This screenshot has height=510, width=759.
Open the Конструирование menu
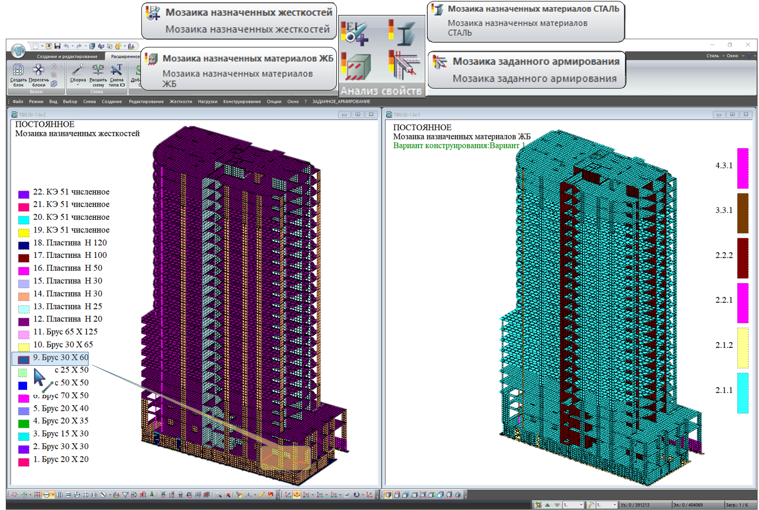pyautogui.click(x=242, y=102)
